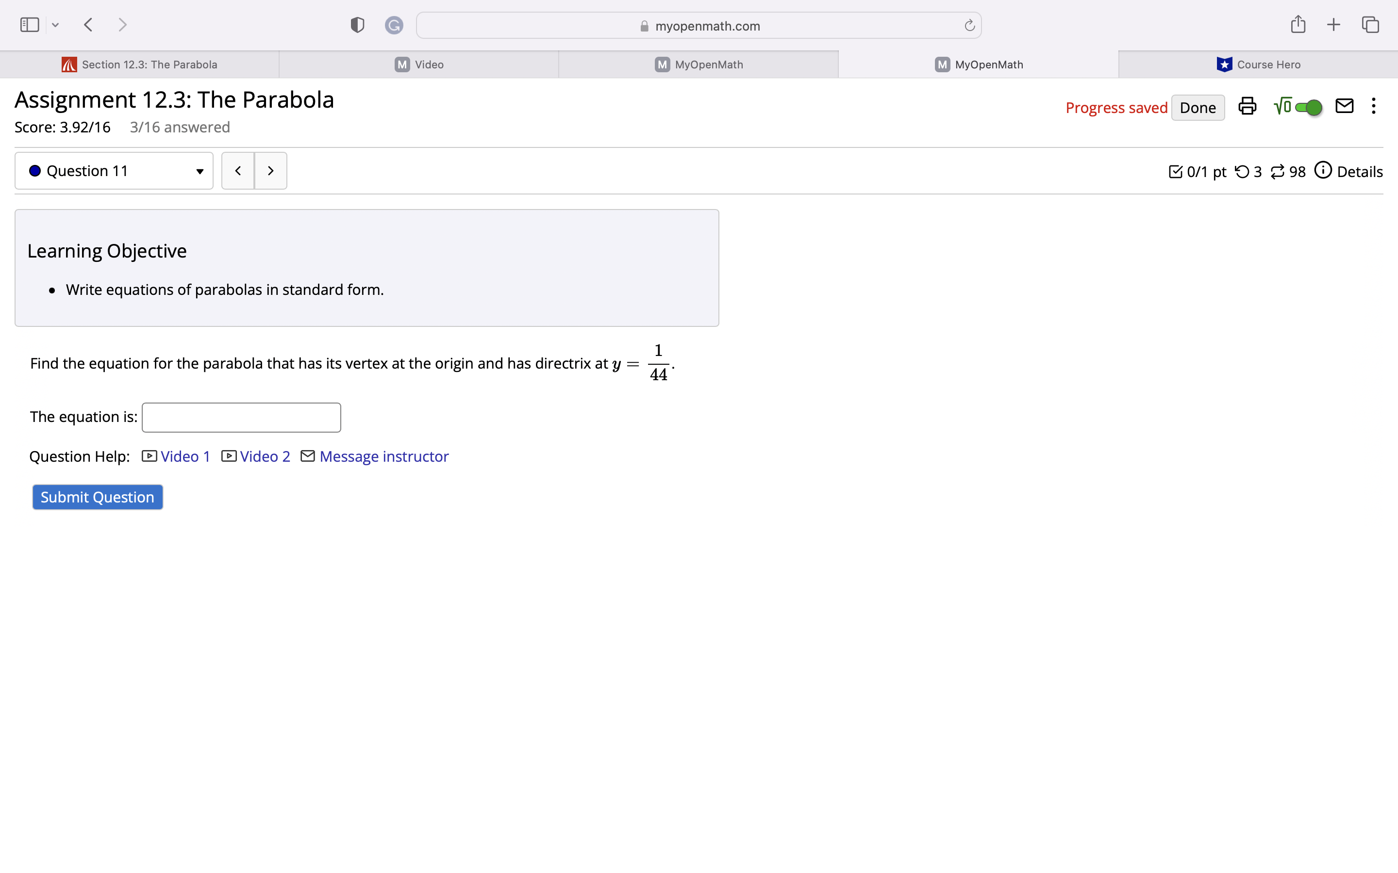1398x873 pixels.
Task: Reload the page in address bar
Action: click(969, 25)
